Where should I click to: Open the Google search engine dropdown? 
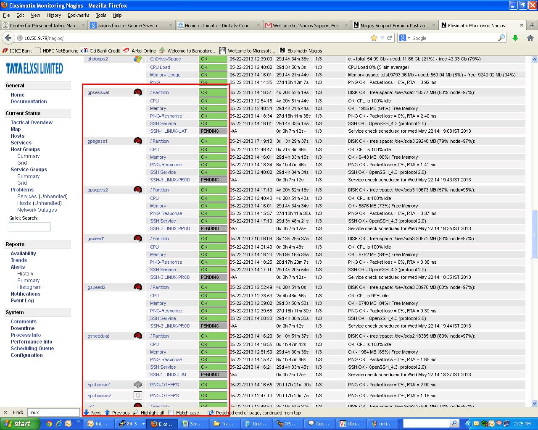(x=404, y=38)
